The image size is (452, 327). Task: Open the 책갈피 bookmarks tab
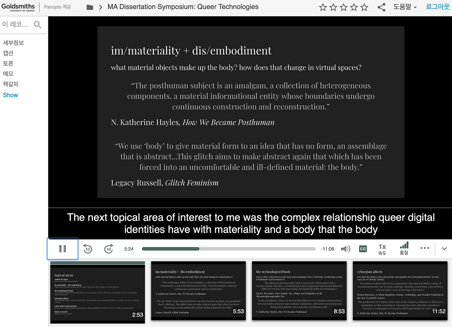(x=11, y=84)
